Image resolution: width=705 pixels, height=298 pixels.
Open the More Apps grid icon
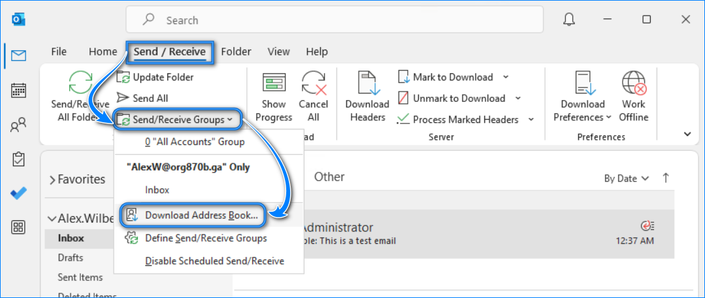(x=18, y=227)
